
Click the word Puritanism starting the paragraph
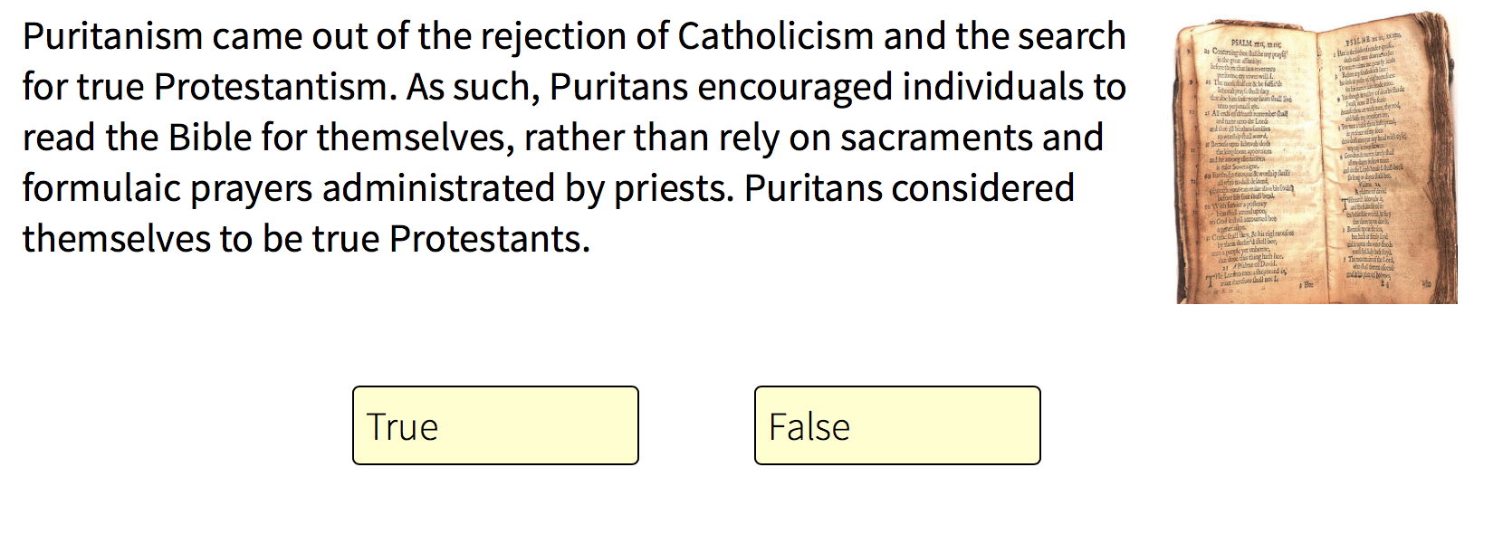point(112,37)
